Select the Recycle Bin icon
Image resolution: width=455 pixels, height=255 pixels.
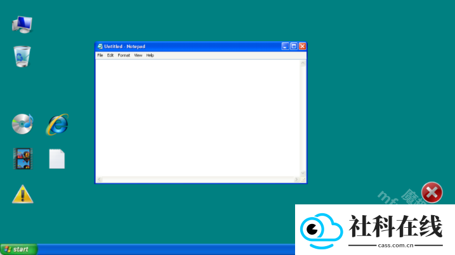22,56
